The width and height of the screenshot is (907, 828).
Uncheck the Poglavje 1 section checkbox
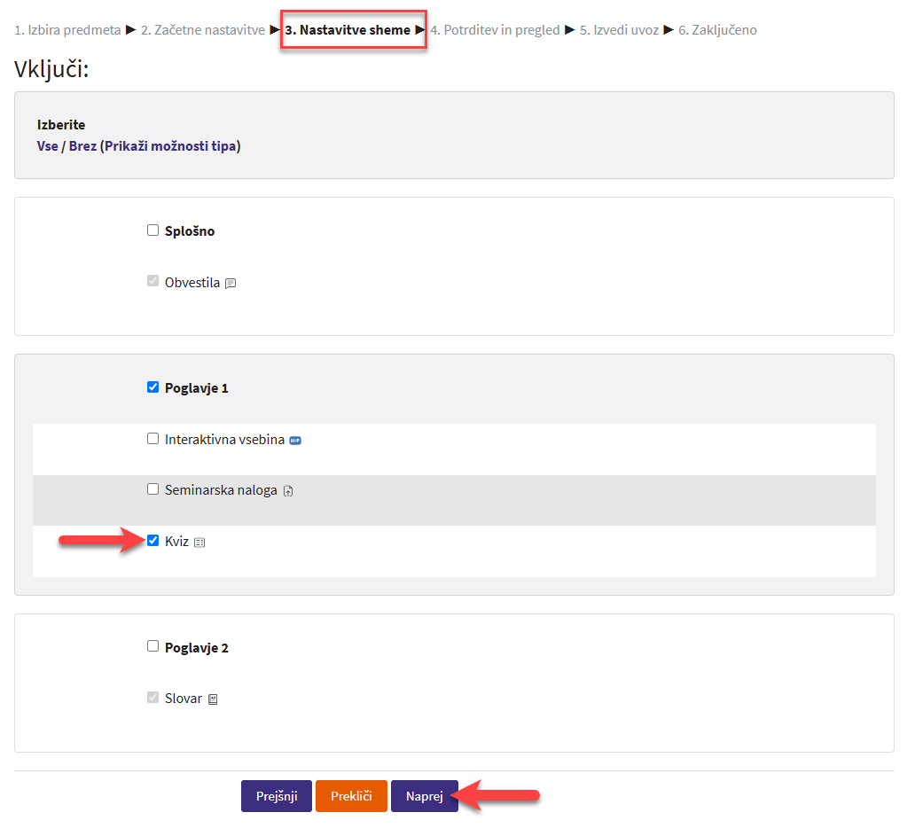pyautogui.click(x=152, y=387)
